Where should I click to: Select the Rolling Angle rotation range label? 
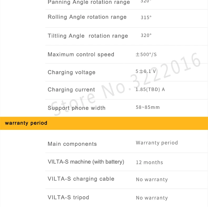pyautogui.click(x=87, y=17)
